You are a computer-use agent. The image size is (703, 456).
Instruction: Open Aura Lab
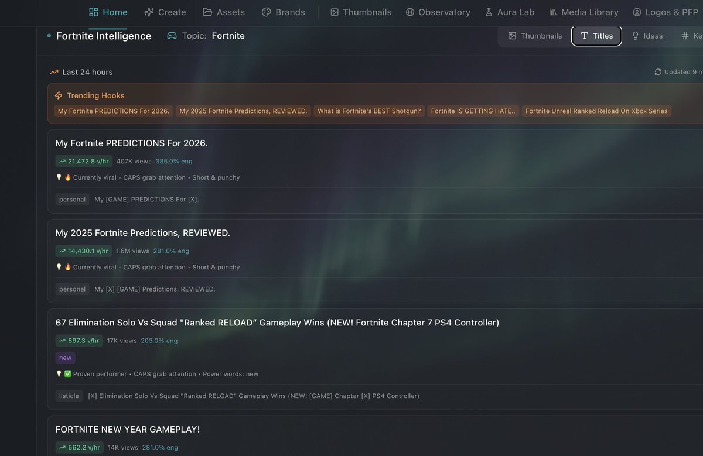(510, 12)
